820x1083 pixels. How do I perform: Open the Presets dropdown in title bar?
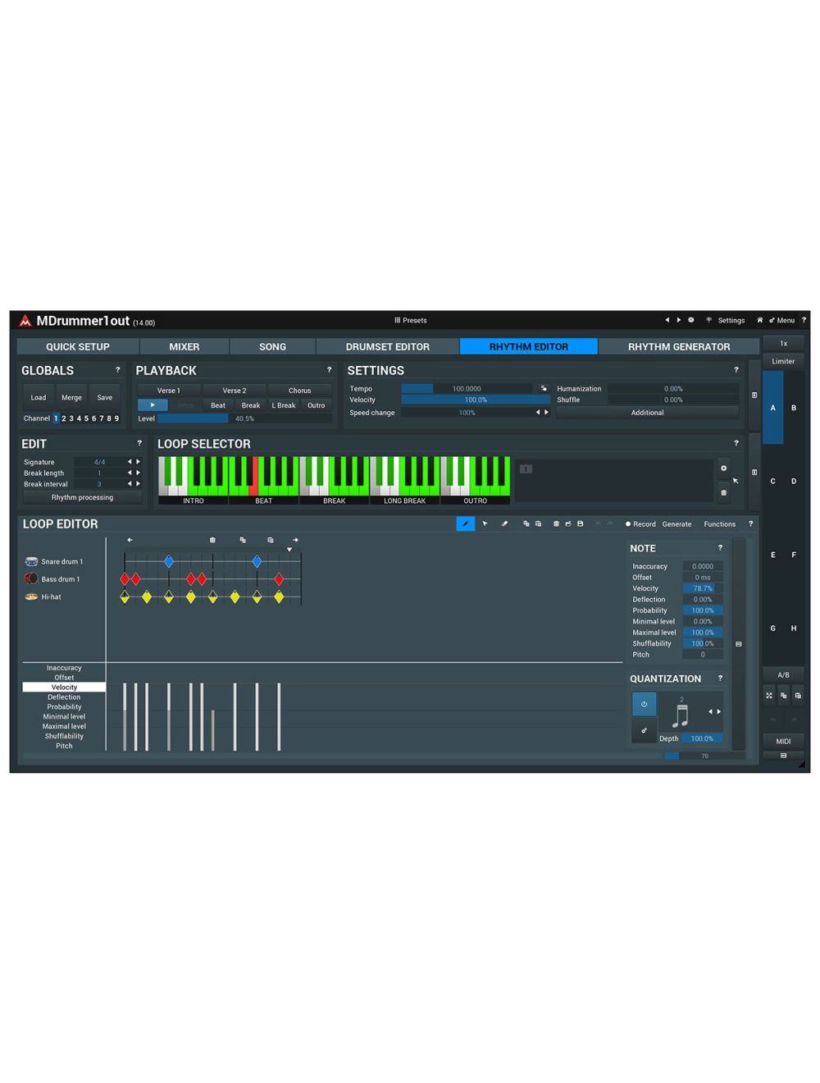411,320
